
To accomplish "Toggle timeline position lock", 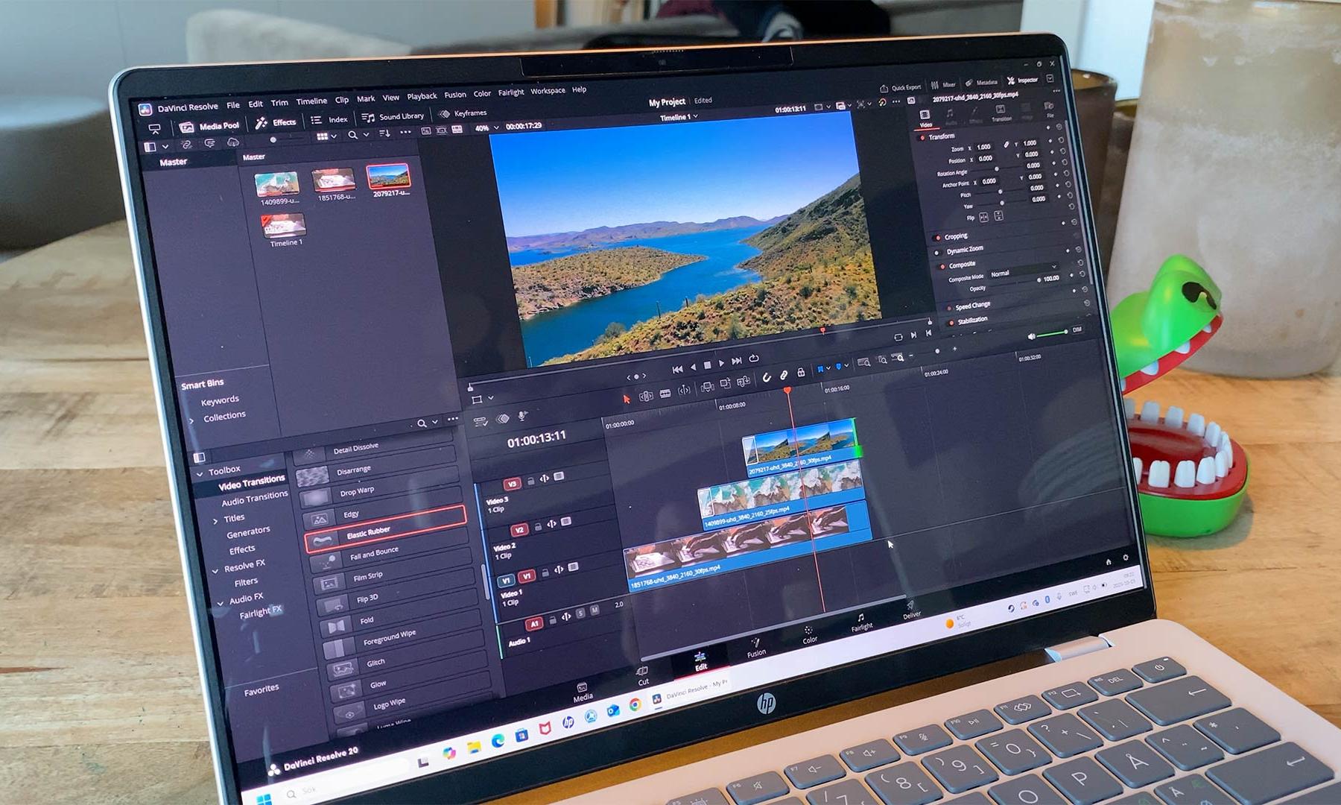I will pyautogui.click(x=801, y=373).
